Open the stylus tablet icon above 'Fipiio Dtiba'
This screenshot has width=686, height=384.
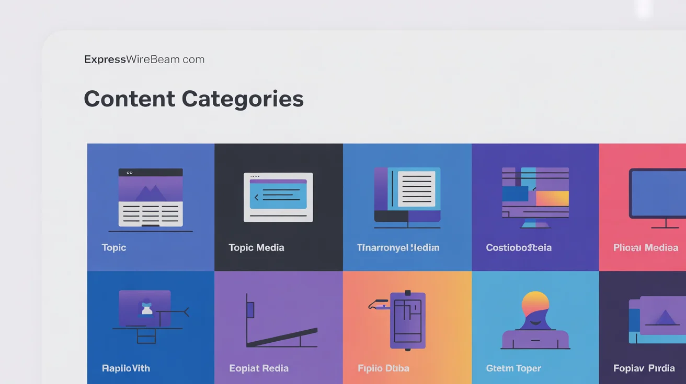pos(407,318)
